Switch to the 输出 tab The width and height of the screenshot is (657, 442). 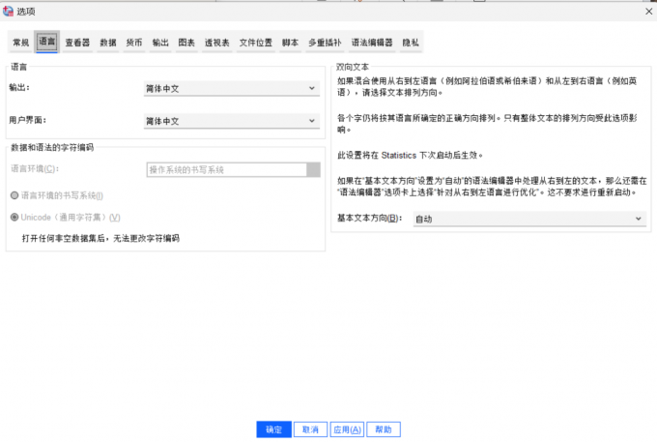(x=160, y=43)
